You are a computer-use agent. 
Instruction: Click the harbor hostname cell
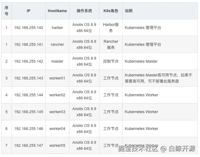pyautogui.click(x=57, y=28)
